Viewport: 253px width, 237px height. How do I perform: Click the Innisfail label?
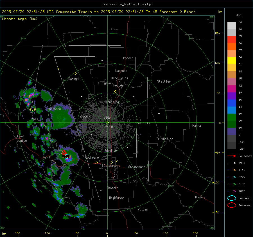tap(114, 102)
